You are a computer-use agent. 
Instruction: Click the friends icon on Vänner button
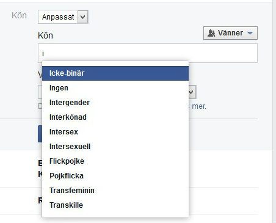(x=211, y=33)
